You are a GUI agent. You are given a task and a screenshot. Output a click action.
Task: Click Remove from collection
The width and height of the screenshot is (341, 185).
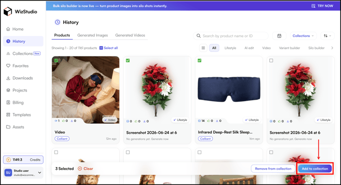pyautogui.click(x=273, y=169)
